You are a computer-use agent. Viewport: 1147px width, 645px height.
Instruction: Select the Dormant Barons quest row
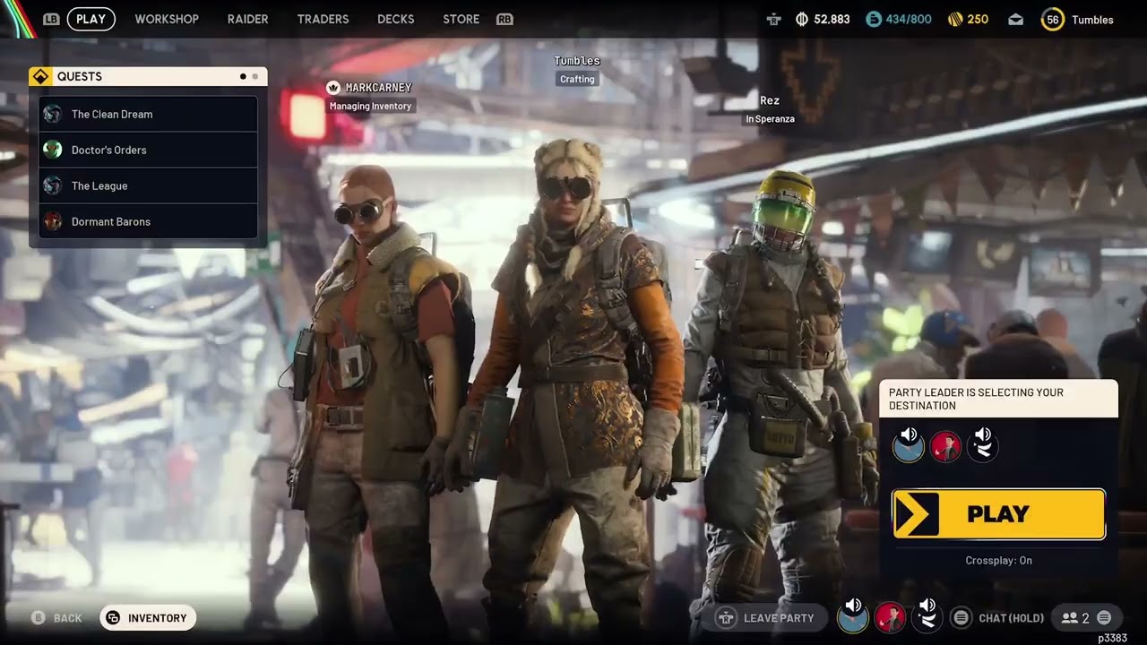click(x=148, y=221)
